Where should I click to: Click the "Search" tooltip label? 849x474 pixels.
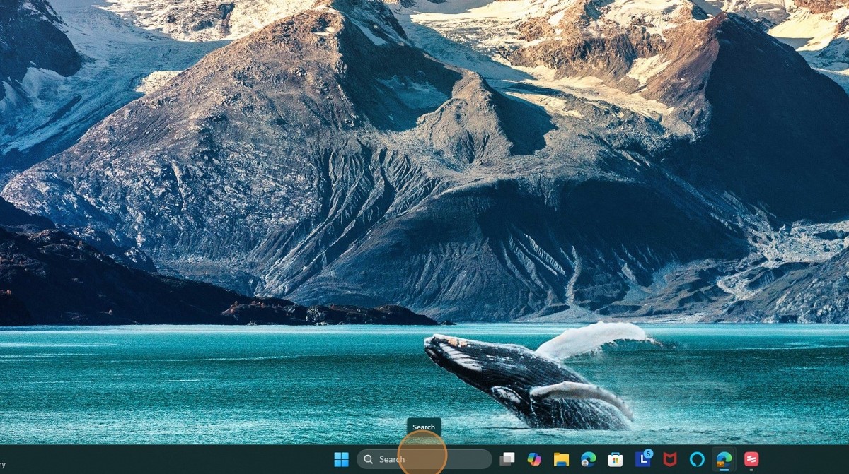[424, 427]
